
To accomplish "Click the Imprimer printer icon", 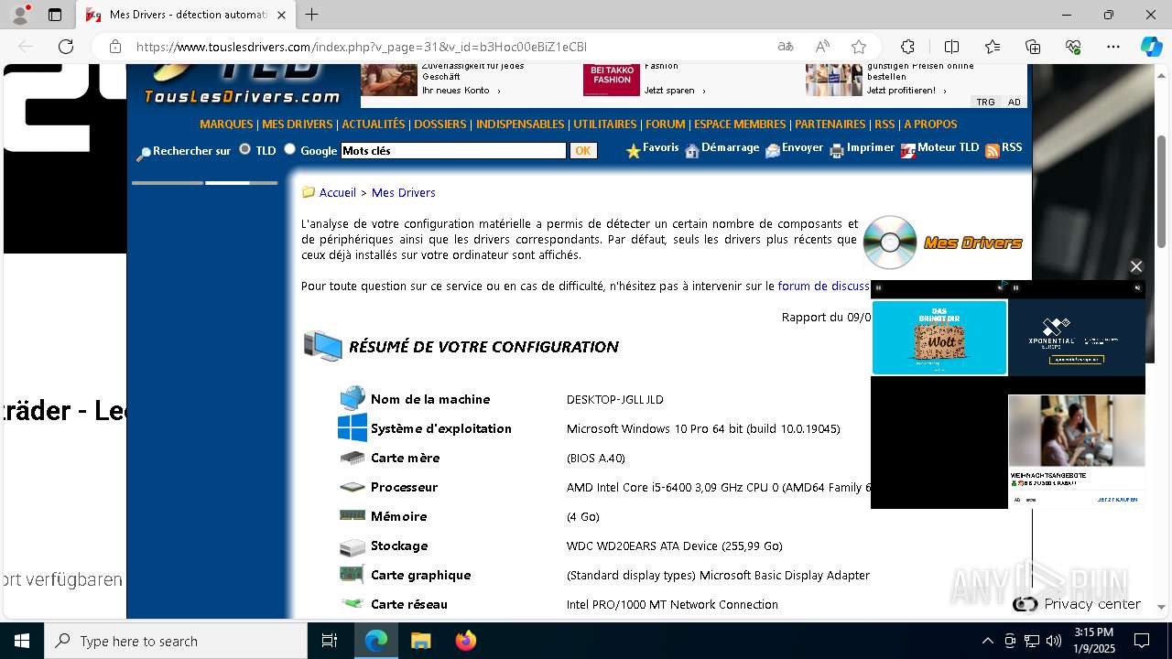I will [837, 151].
